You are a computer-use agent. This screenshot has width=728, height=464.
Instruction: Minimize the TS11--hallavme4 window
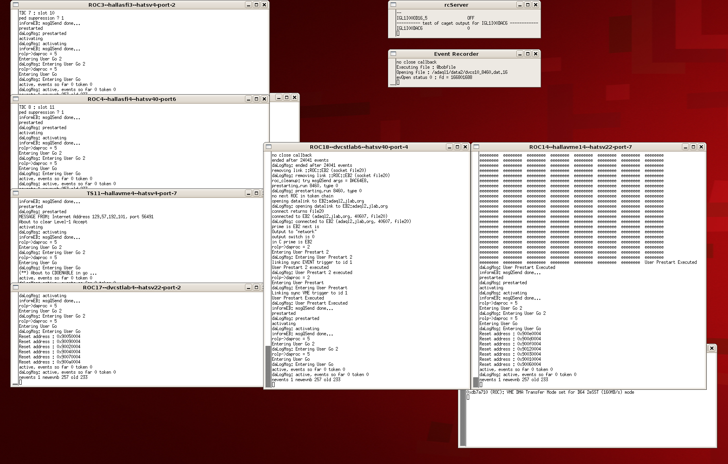pos(249,193)
